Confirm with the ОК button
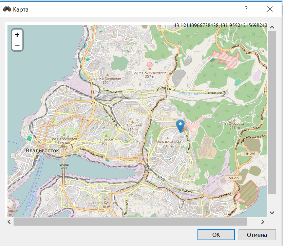This screenshot has height=246, width=283. (x=216, y=235)
